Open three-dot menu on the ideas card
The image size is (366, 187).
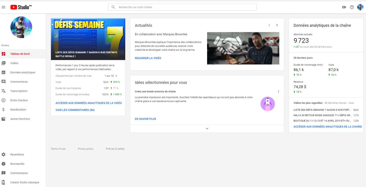tap(278, 92)
